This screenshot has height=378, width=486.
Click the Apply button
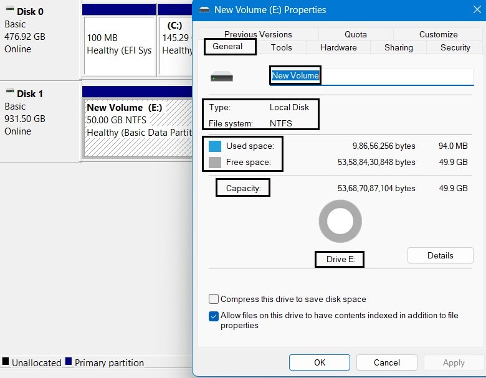tap(454, 362)
